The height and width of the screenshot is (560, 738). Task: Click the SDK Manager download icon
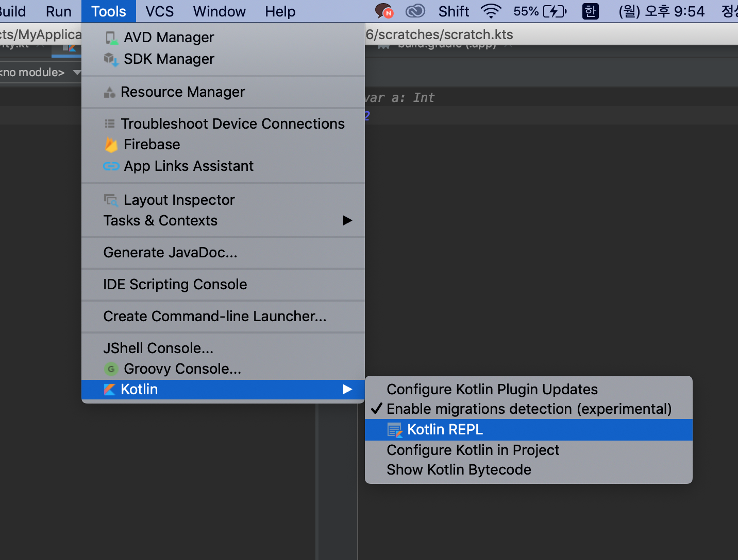[x=111, y=59]
